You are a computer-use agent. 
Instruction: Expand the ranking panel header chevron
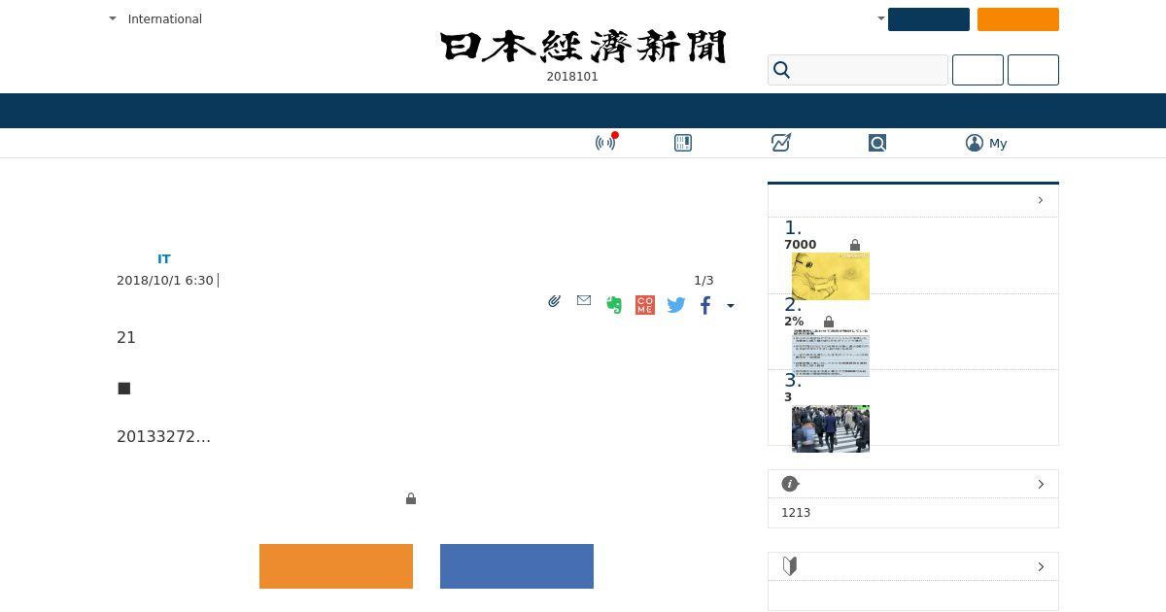tap(1041, 200)
